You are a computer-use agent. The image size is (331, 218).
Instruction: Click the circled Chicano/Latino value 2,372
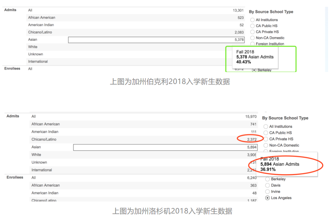click(x=251, y=140)
